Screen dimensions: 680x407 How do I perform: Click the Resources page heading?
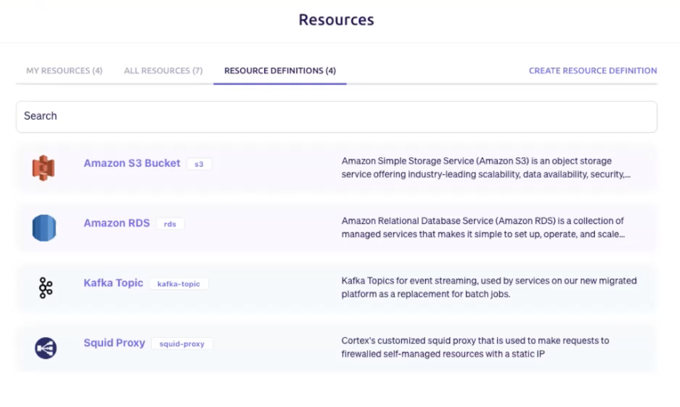click(x=336, y=20)
